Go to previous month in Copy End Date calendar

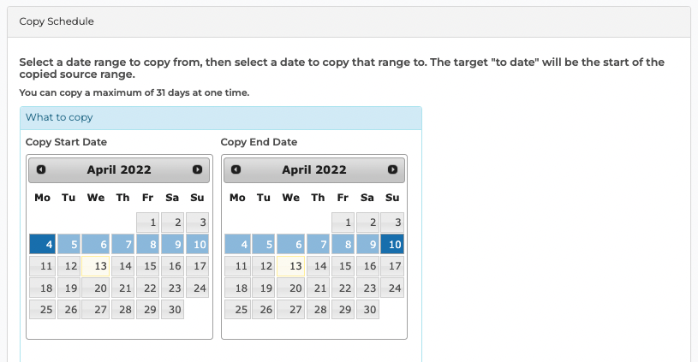(236, 169)
